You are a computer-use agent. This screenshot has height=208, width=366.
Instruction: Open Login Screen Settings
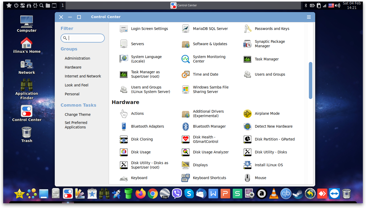pyautogui.click(x=144, y=29)
